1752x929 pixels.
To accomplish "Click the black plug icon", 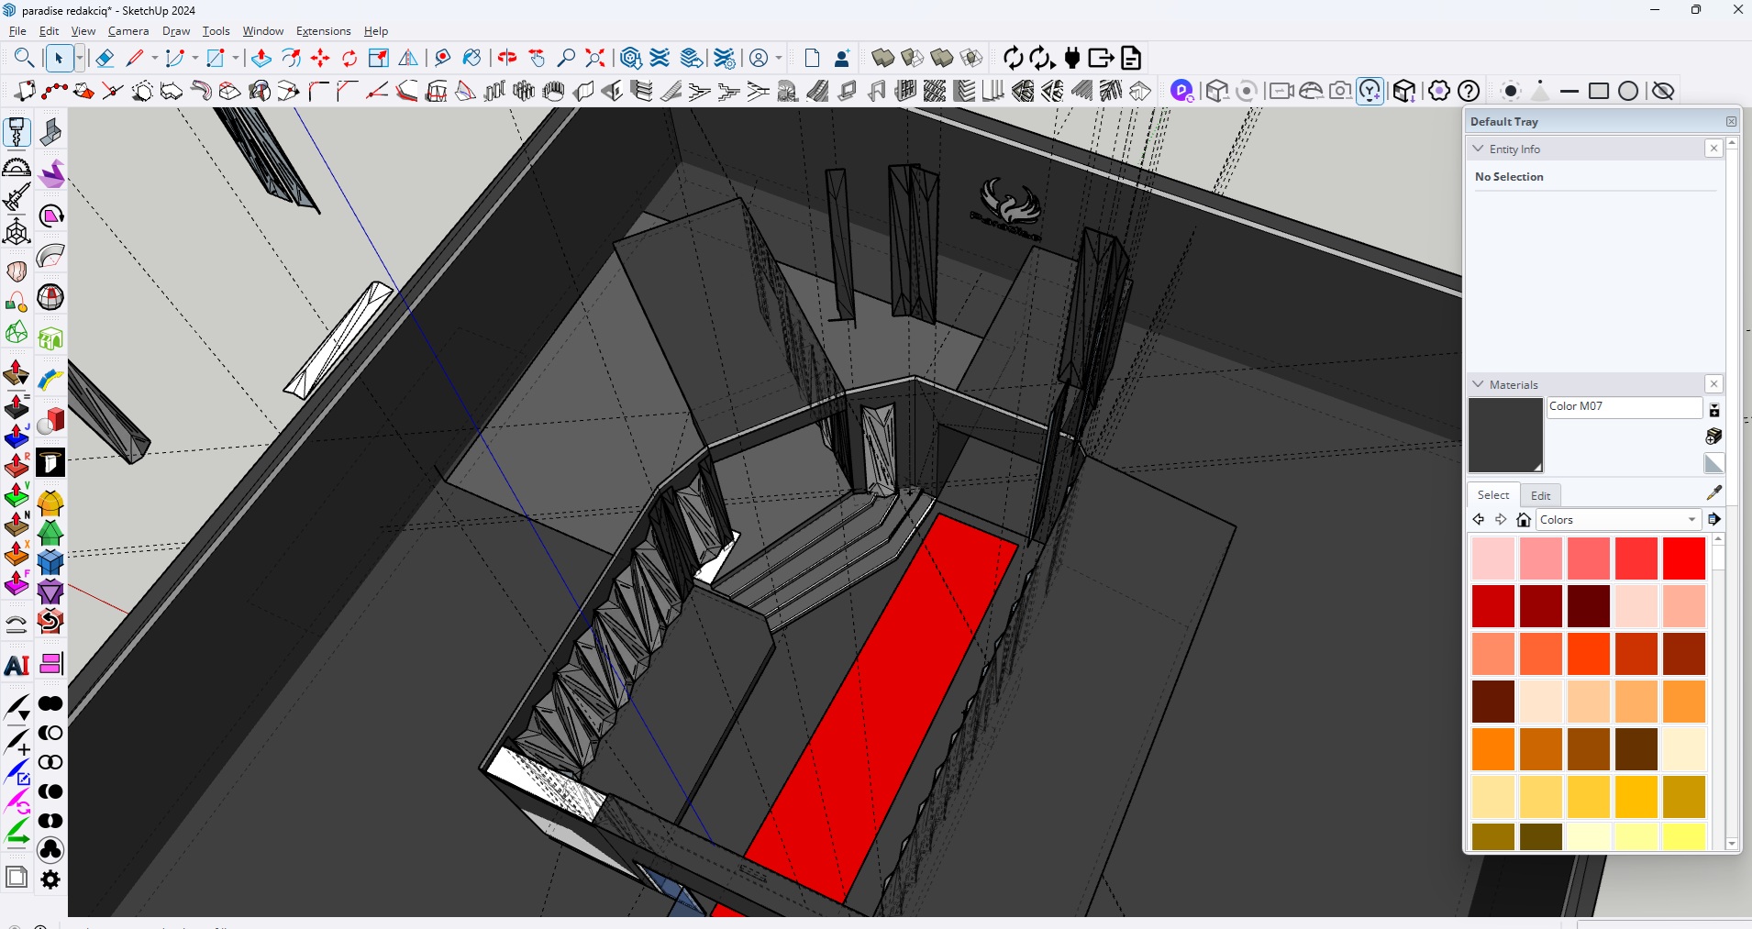I will (x=1071, y=59).
